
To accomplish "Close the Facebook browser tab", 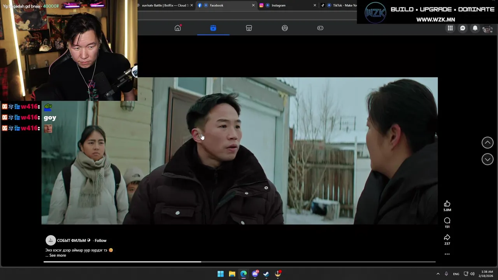I will coord(253,5).
